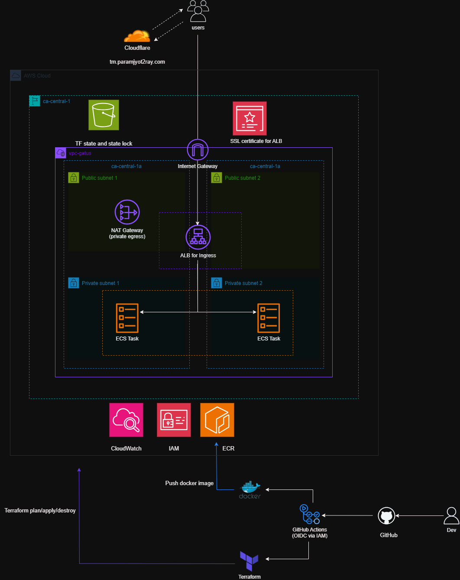Click the Private subnet 2 lock icon
The height and width of the screenshot is (580, 460).
tap(217, 283)
